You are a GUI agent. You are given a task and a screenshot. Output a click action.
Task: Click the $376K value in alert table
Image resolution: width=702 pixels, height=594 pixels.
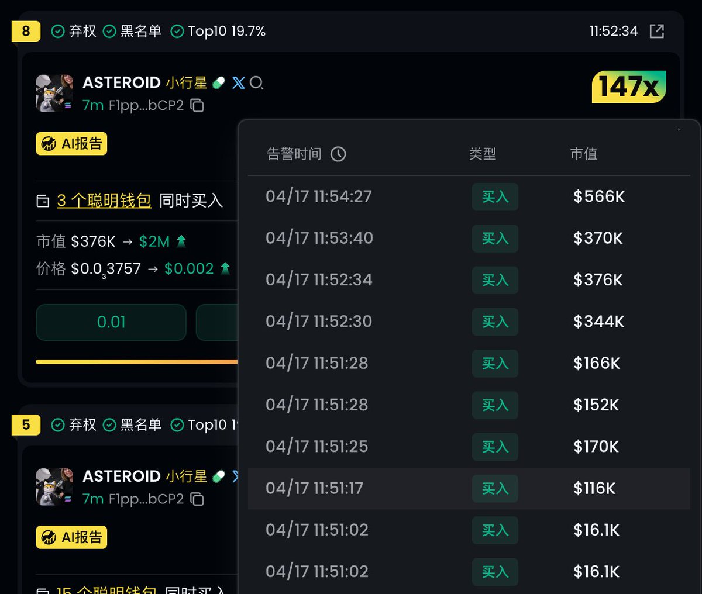click(598, 279)
